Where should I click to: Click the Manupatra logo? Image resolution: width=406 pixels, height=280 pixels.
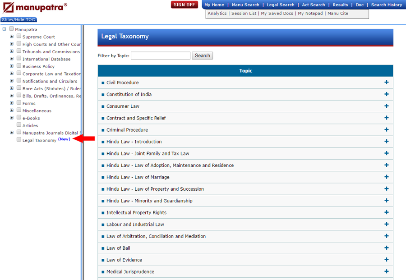pos(35,8)
